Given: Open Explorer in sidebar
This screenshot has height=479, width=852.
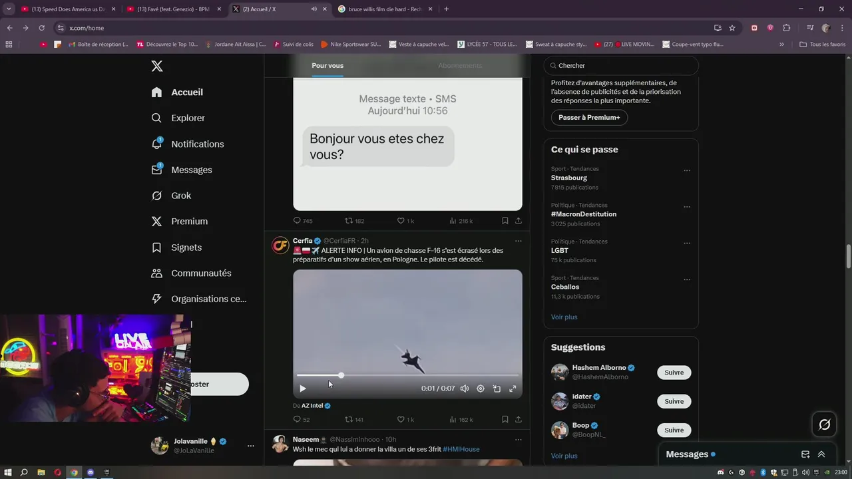Looking at the screenshot, I should point(178,118).
